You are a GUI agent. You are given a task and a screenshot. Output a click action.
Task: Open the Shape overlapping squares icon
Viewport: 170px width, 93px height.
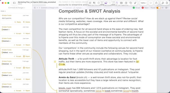click(131, 3)
